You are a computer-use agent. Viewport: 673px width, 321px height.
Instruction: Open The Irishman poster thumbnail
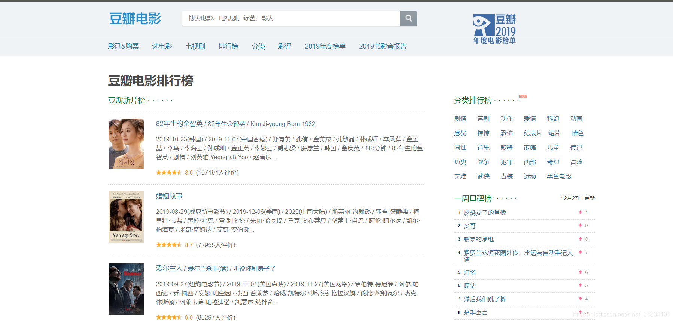pos(126,289)
